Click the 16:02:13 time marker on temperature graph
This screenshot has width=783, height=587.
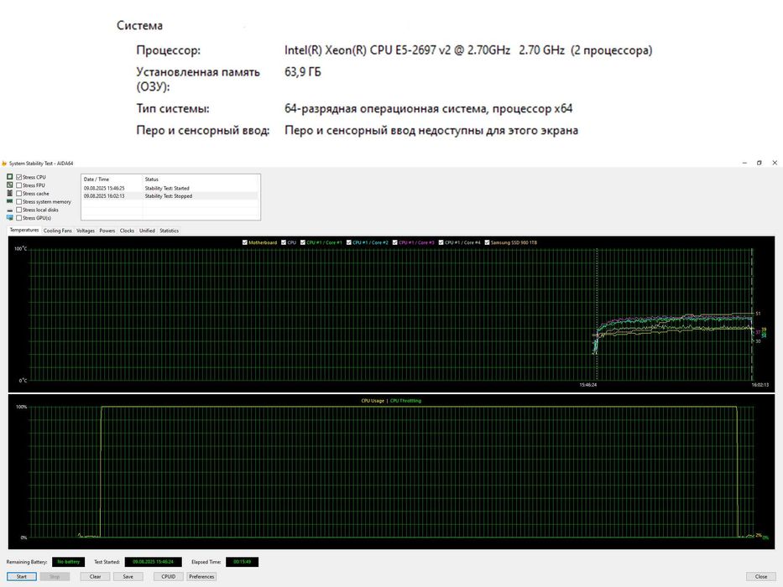point(760,385)
